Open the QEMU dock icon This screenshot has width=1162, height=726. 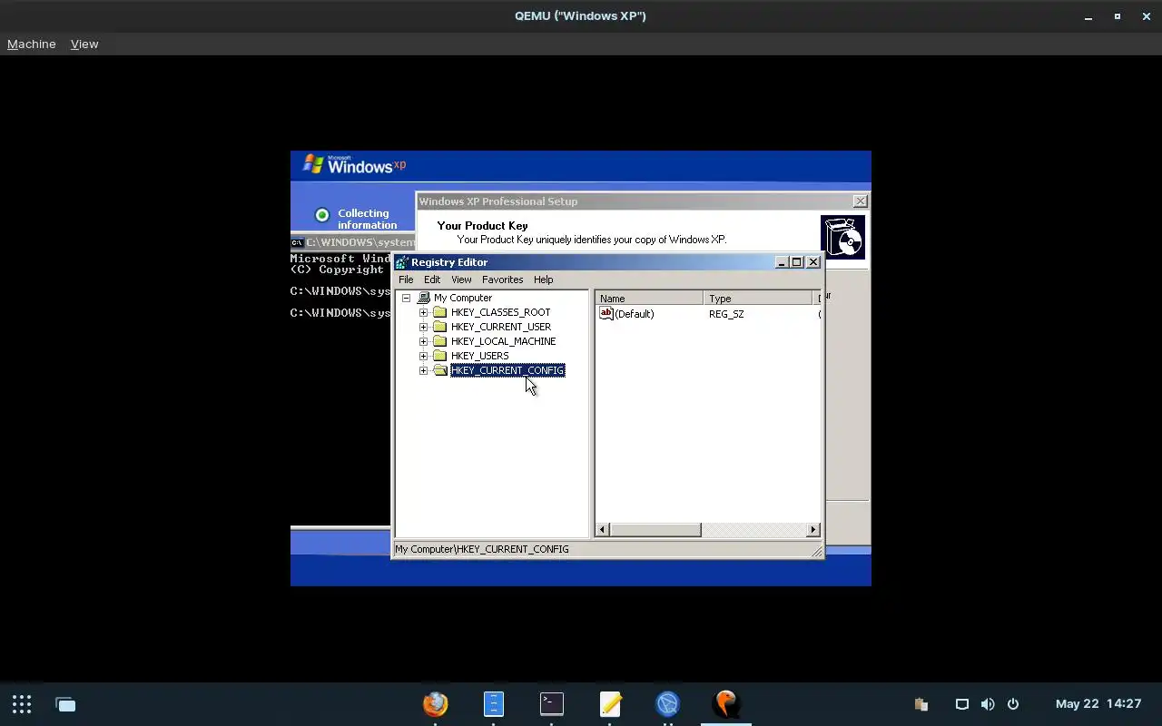pyautogui.click(x=726, y=704)
